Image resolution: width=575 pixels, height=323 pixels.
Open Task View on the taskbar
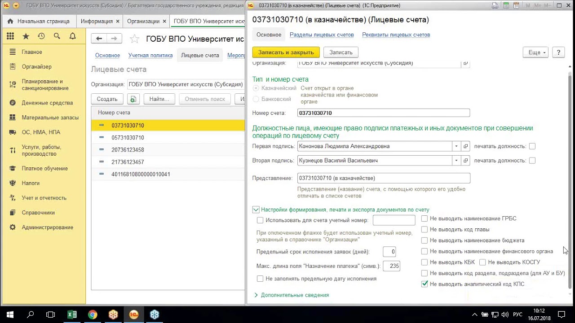[51, 314]
